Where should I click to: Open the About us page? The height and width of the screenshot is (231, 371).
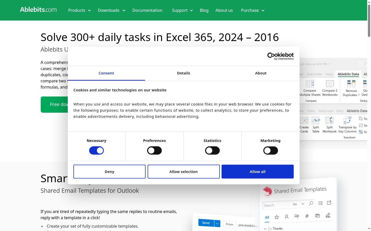click(x=224, y=10)
